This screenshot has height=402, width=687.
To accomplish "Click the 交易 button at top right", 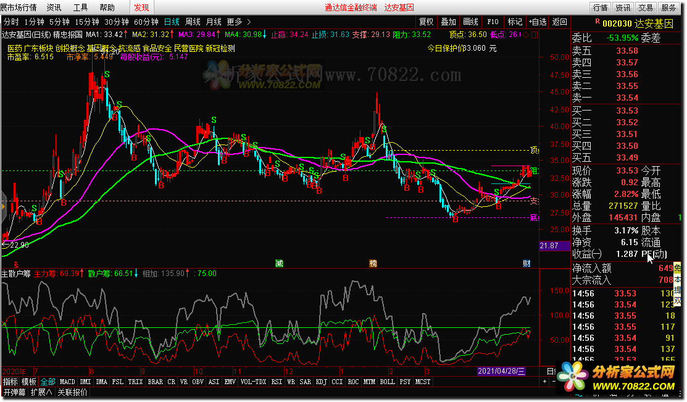I will click(646, 7).
